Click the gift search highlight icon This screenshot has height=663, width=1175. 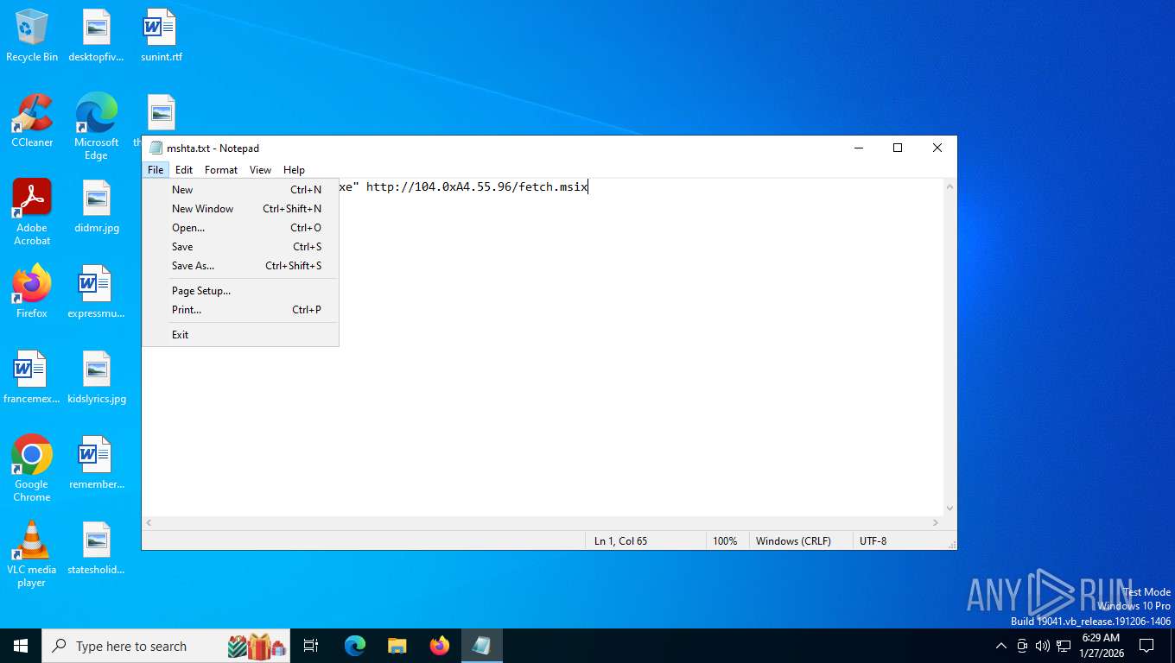pyautogui.click(x=257, y=646)
